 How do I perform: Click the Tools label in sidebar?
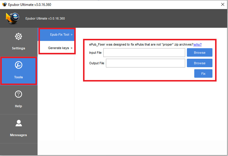pos(18,77)
